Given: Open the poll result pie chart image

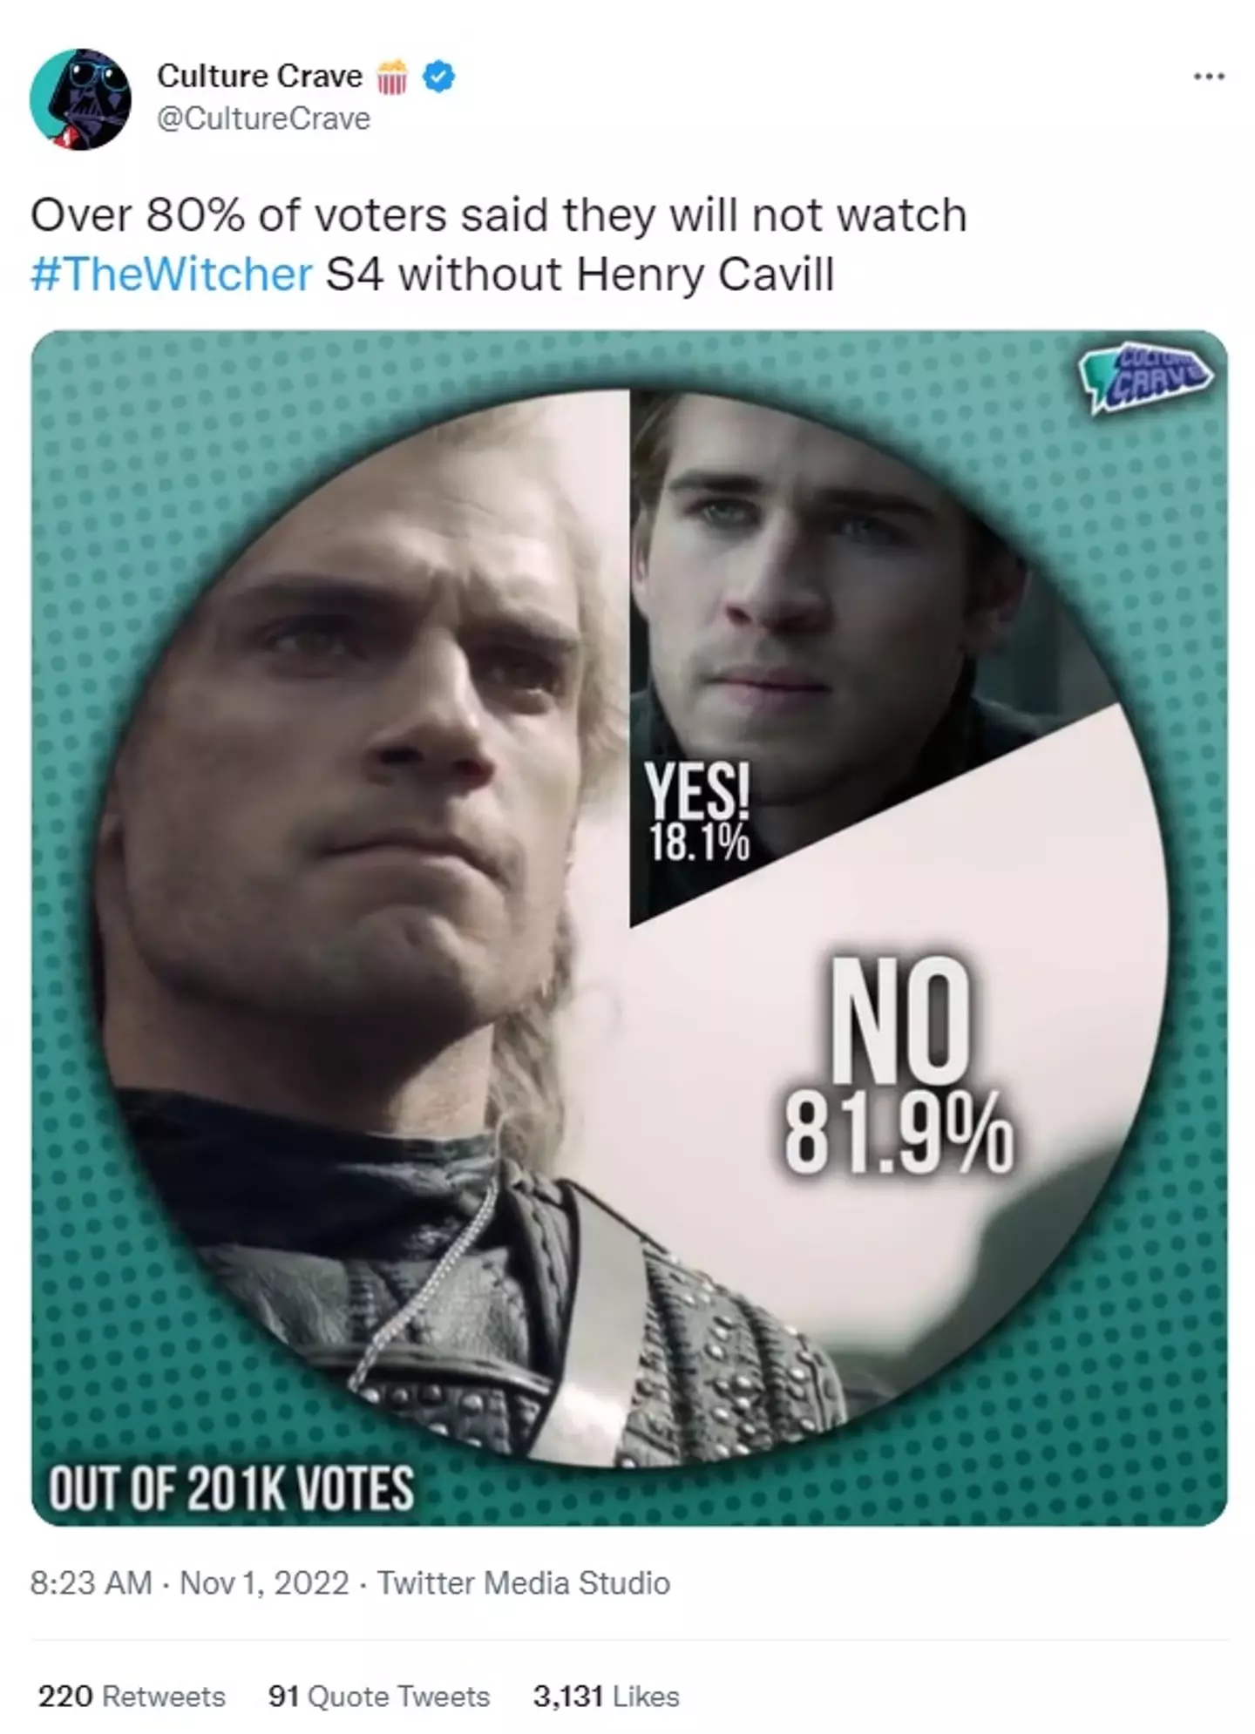Looking at the screenshot, I should click(629, 927).
